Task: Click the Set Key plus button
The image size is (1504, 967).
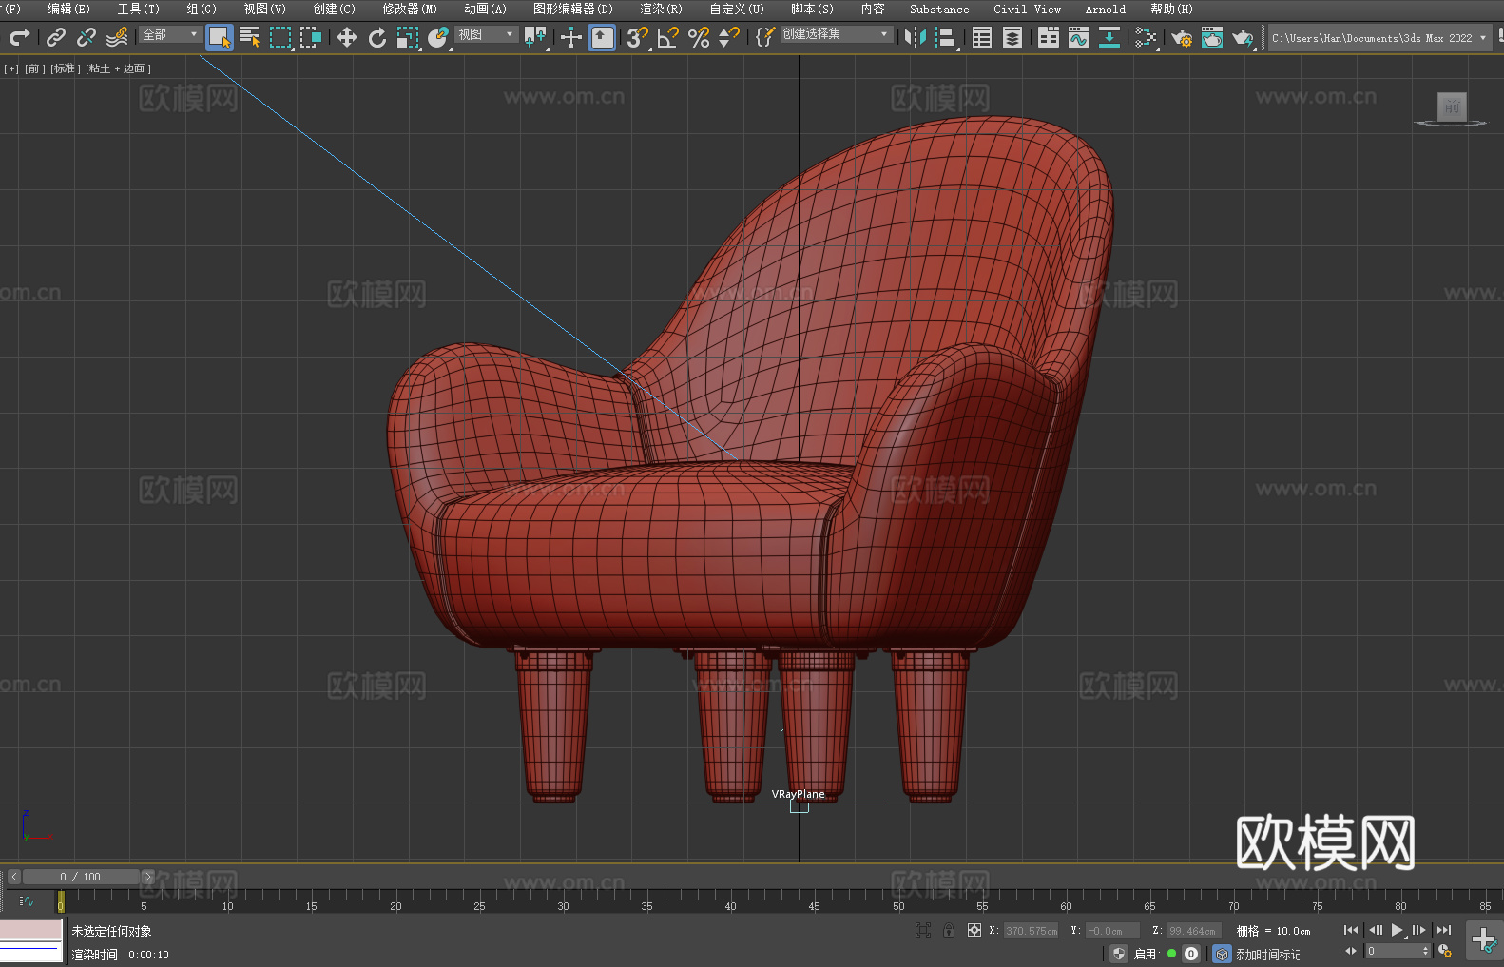Action: click(1483, 940)
